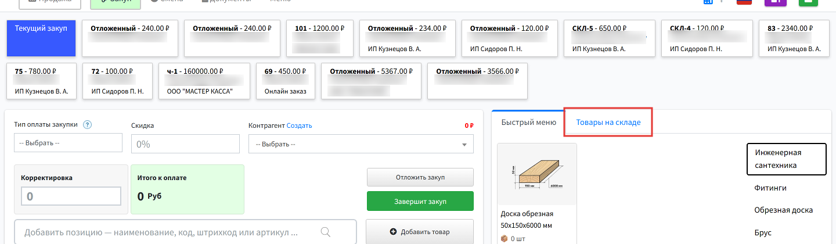This screenshot has width=836, height=244.
Task: Open purchase ч-1 for ООО МАСТЕР КАССА
Action: click(204, 81)
